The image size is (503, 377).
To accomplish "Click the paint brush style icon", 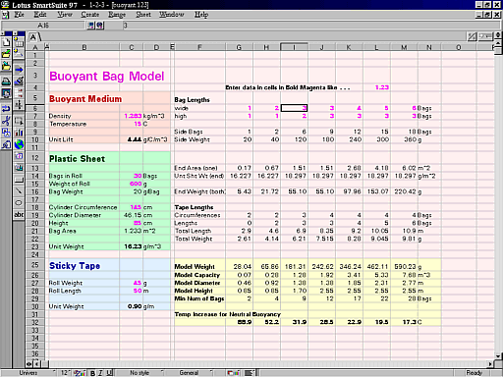I will [19, 81].
